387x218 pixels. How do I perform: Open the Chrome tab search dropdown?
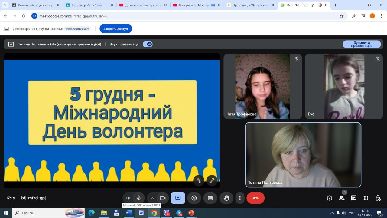click(5, 5)
